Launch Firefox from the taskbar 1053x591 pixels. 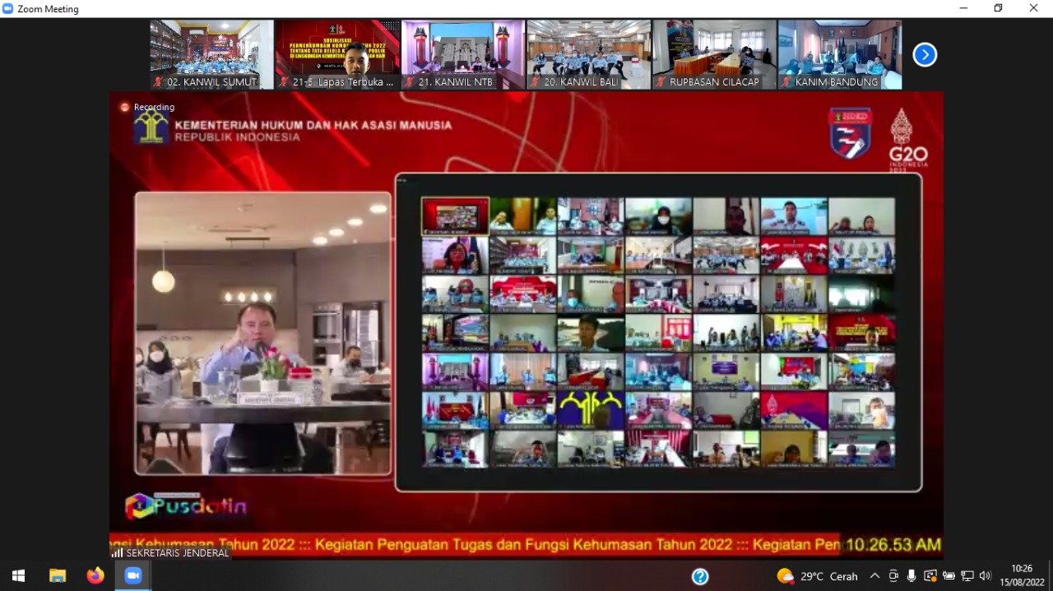[x=95, y=575]
